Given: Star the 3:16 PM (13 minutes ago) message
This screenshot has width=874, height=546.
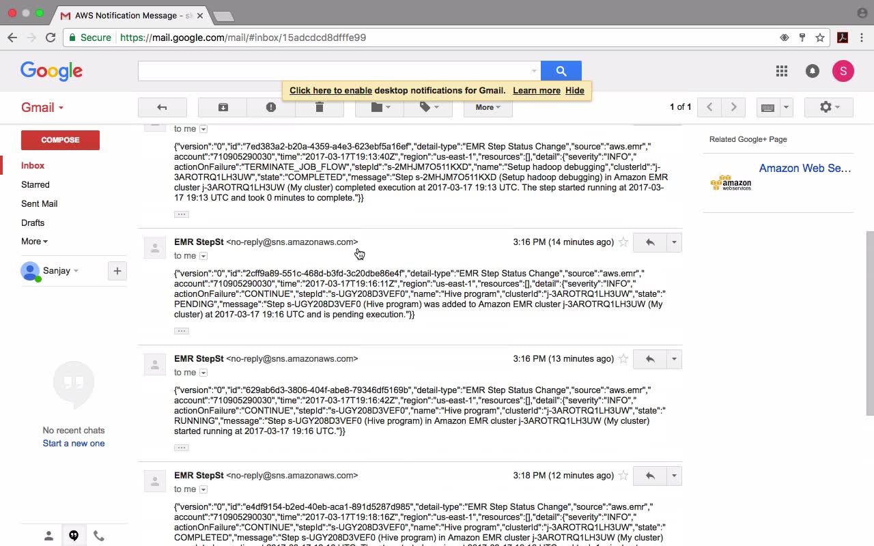Looking at the screenshot, I should tap(623, 359).
